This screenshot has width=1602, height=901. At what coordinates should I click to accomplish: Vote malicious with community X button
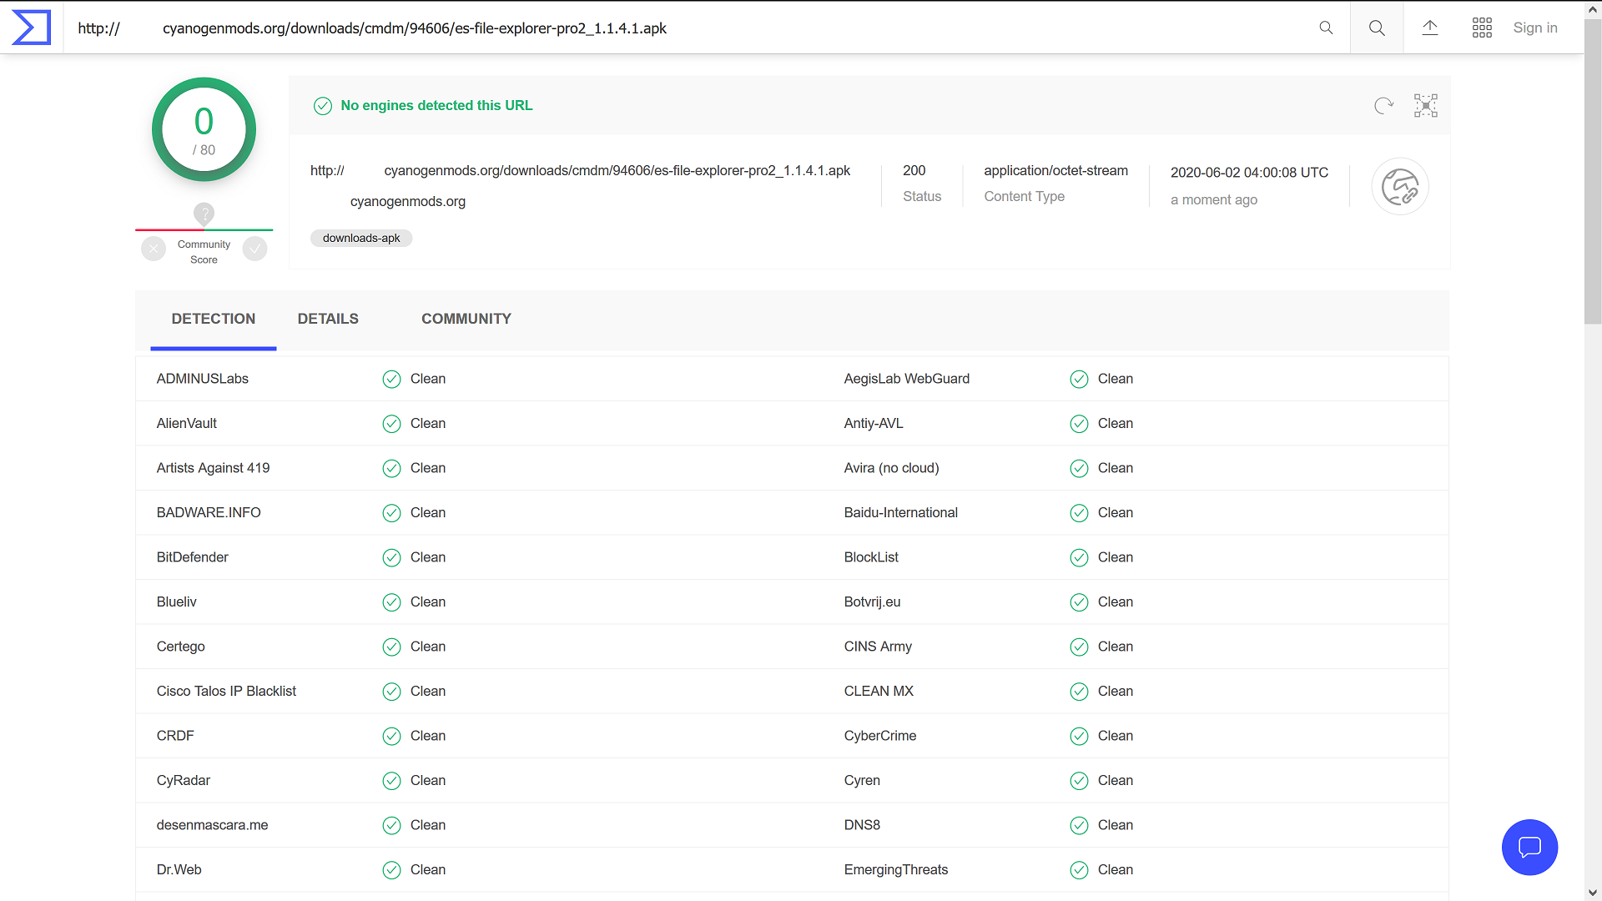pos(154,249)
